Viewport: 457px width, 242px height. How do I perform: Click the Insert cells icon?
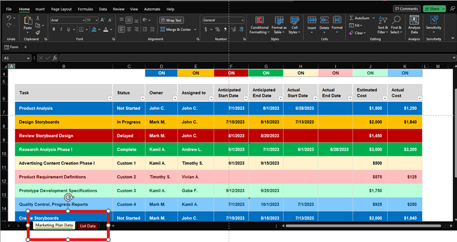[x=312, y=20]
